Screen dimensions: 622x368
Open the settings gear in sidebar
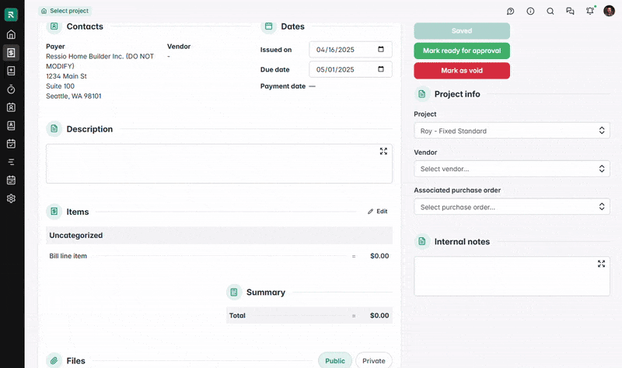tap(11, 198)
